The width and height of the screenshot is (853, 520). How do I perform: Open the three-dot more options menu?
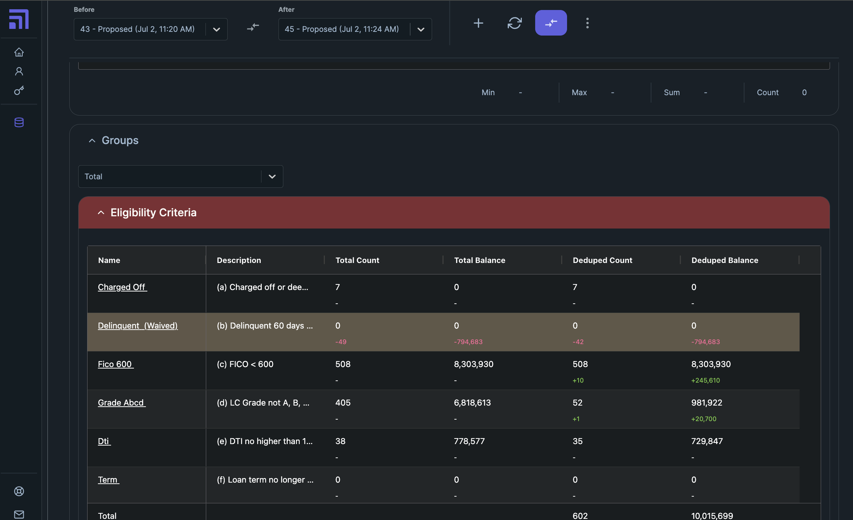[587, 23]
